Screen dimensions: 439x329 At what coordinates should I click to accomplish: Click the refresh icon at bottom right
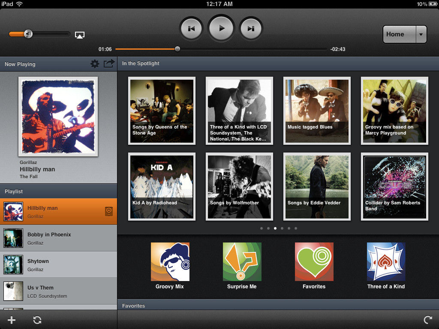point(427,320)
